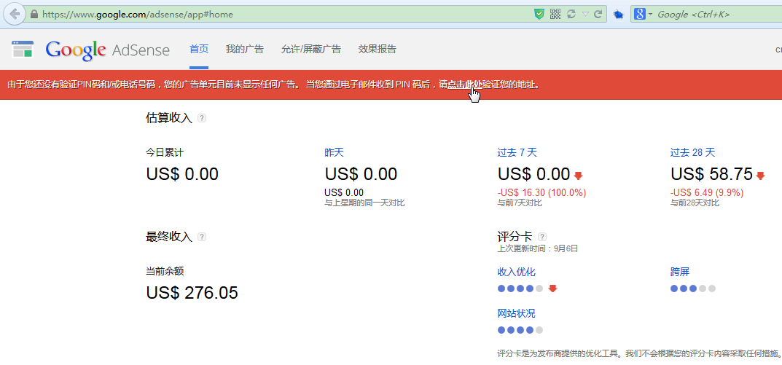Click the 今日累计 US$ 0.00 amount
The image size is (782, 365).
(182, 174)
